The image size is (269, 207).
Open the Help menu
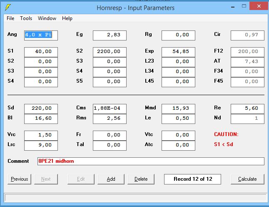point(67,18)
